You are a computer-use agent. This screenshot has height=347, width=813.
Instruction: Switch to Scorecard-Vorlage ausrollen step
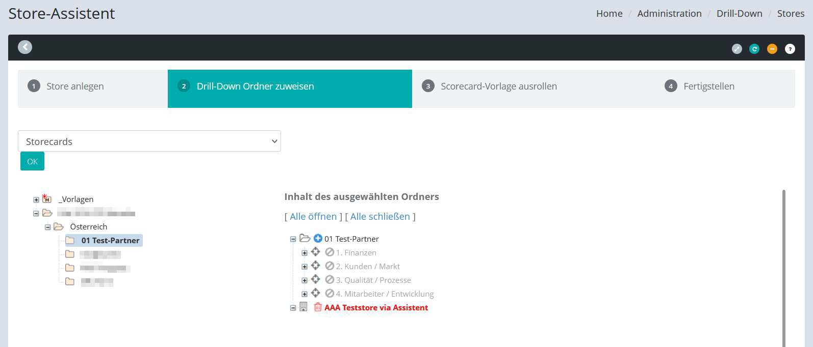click(x=498, y=86)
